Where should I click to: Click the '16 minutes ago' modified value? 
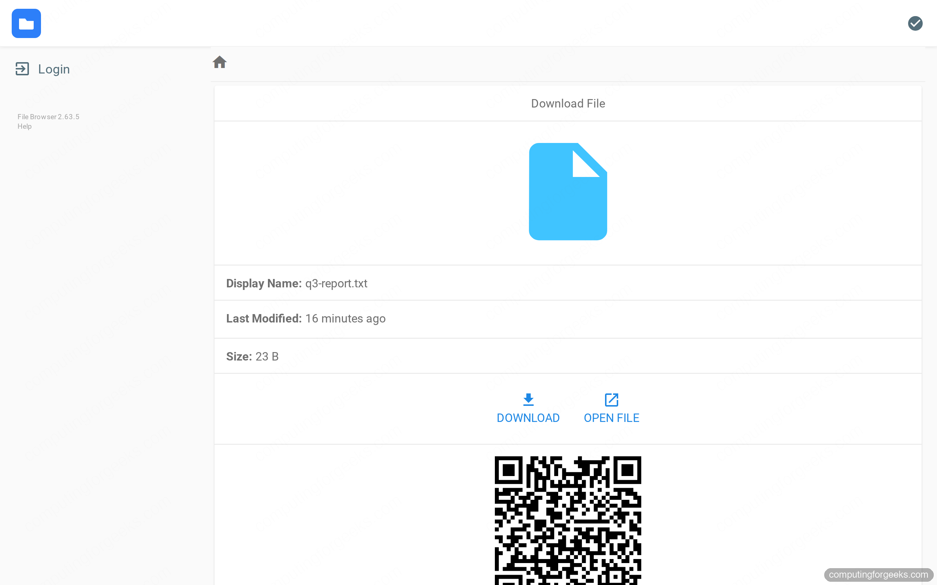pos(346,318)
